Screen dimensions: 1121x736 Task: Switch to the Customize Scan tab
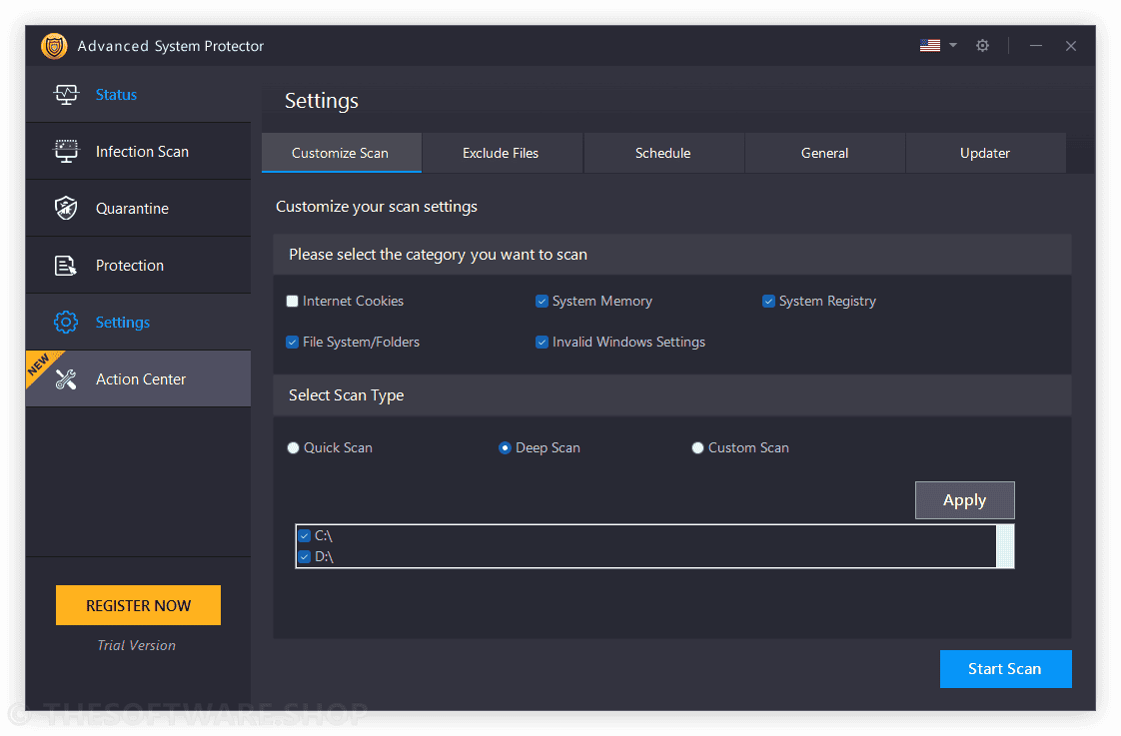click(x=341, y=153)
